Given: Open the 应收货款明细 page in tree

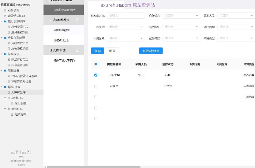Looking at the screenshot, I should [20, 49].
